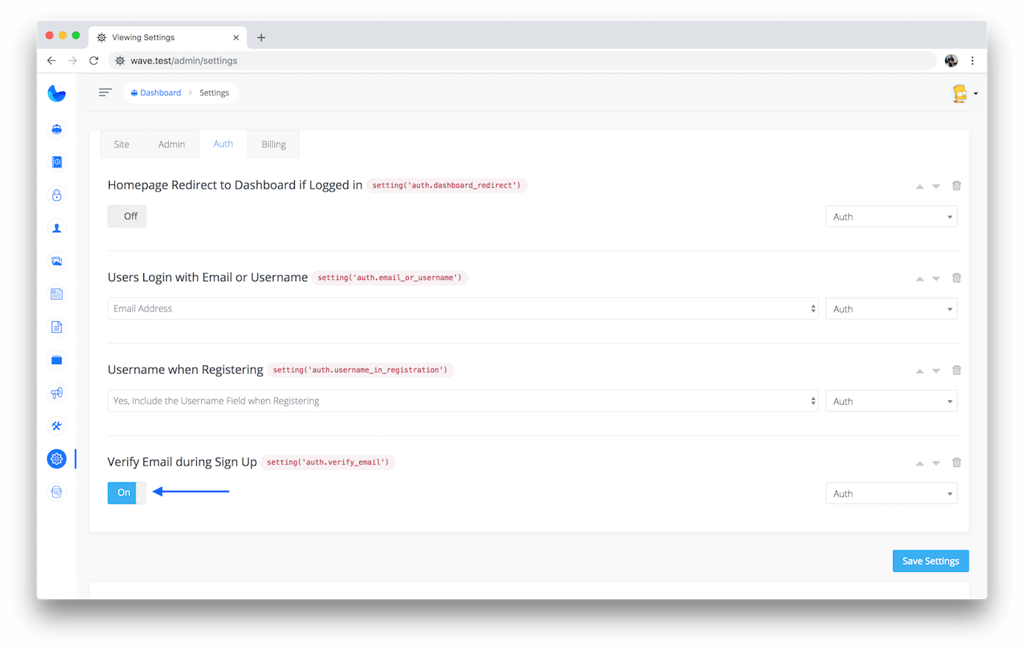Click the hamburger menu icon beside breadcrumbs

tap(105, 93)
